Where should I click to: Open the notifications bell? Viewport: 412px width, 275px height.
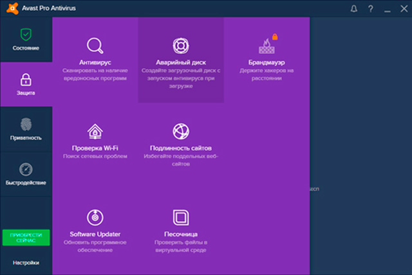pos(354,9)
